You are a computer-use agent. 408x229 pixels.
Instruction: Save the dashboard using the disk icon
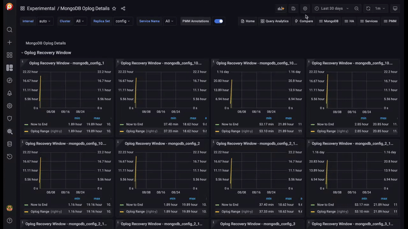293,9
